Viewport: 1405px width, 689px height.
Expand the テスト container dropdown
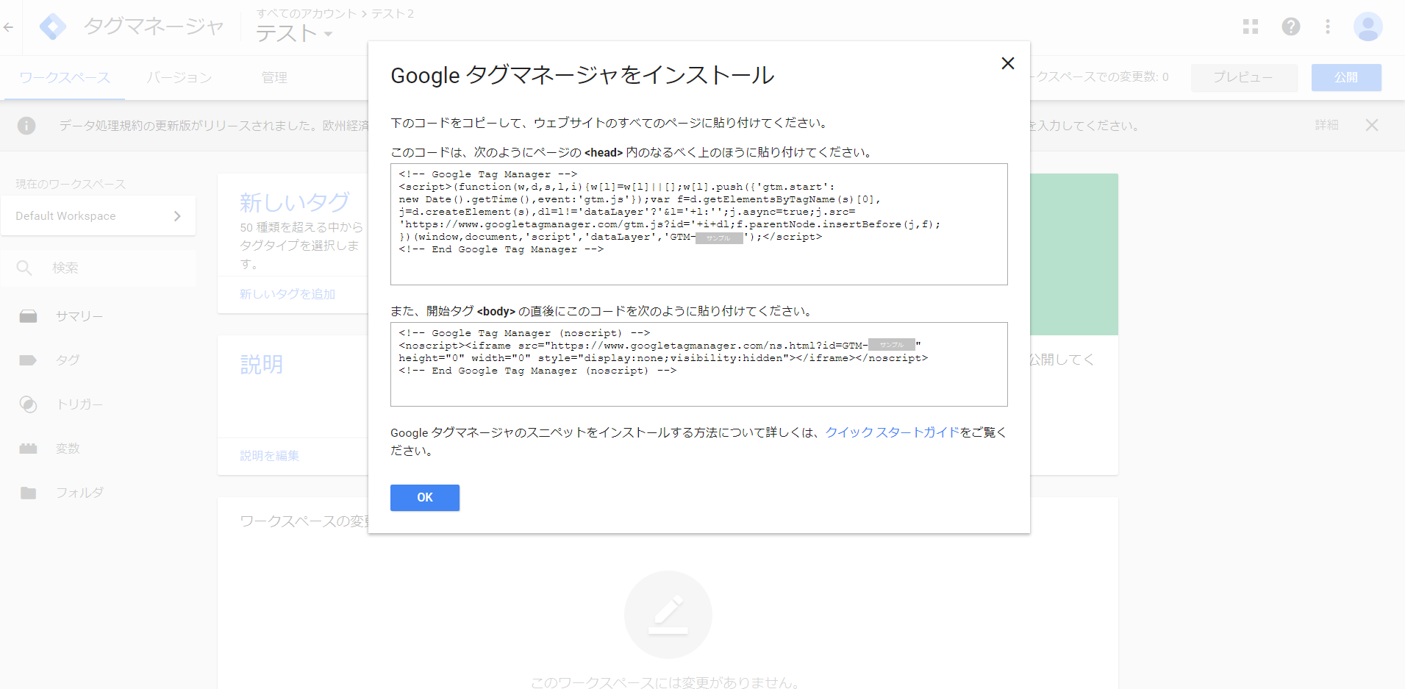click(328, 34)
